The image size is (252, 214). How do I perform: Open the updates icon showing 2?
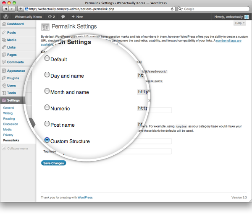[x=51, y=17]
